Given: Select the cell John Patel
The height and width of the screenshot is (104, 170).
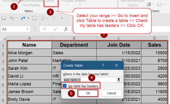Looking at the screenshot, I should tap(29, 61).
